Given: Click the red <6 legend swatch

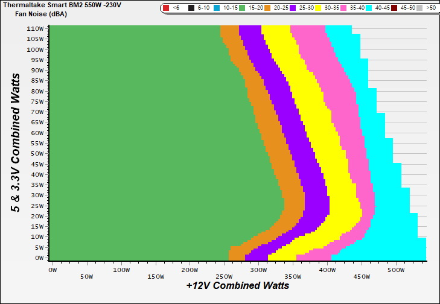Looking at the screenshot, I should click(167, 8).
